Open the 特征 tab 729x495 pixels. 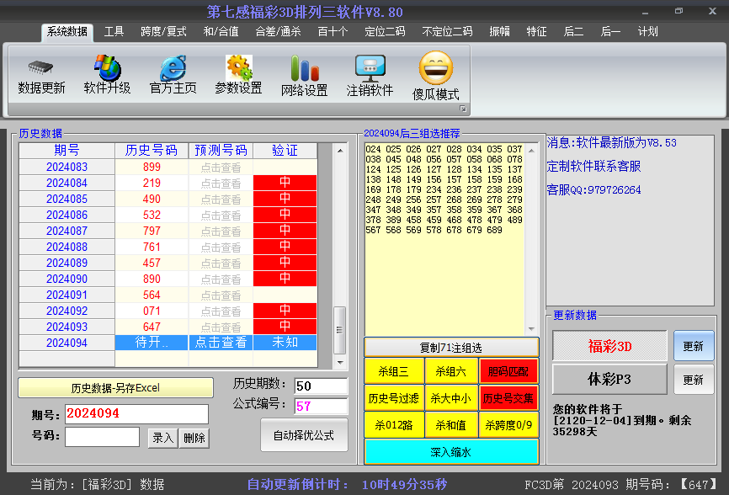pos(536,32)
